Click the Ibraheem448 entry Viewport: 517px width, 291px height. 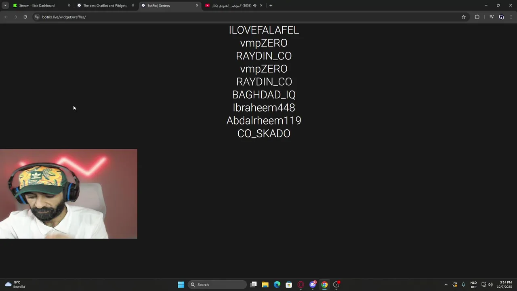pyautogui.click(x=264, y=108)
